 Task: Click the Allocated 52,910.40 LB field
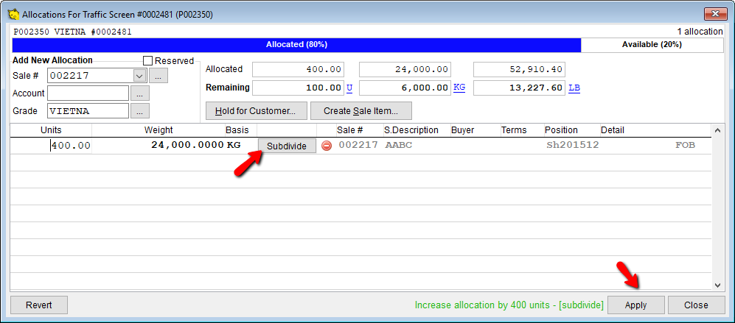tap(520, 70)
